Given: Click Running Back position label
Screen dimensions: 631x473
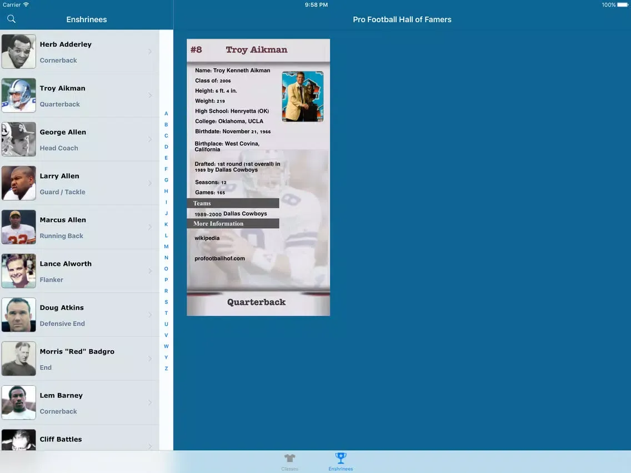Looking at the screenshot, I should pyautogui.click(x=61, y=236).
